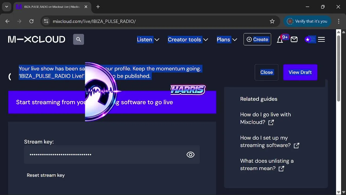Image resolution: width=346 pixels, height=195 pixels.
Task: Click the 'Related guides' heading
Action: [259, 99]
